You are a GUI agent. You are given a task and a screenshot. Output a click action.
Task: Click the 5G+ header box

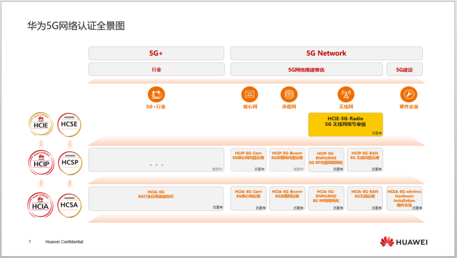[156, 53]
